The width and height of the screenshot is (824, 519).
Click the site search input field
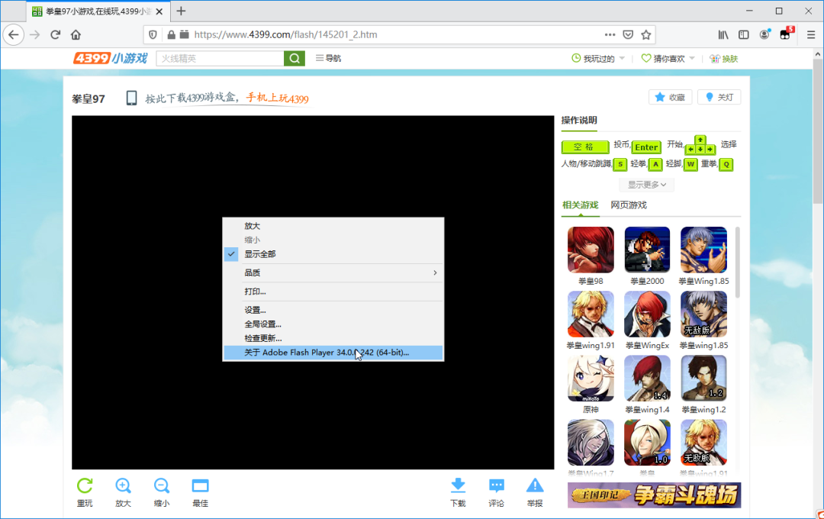[220, 58]
